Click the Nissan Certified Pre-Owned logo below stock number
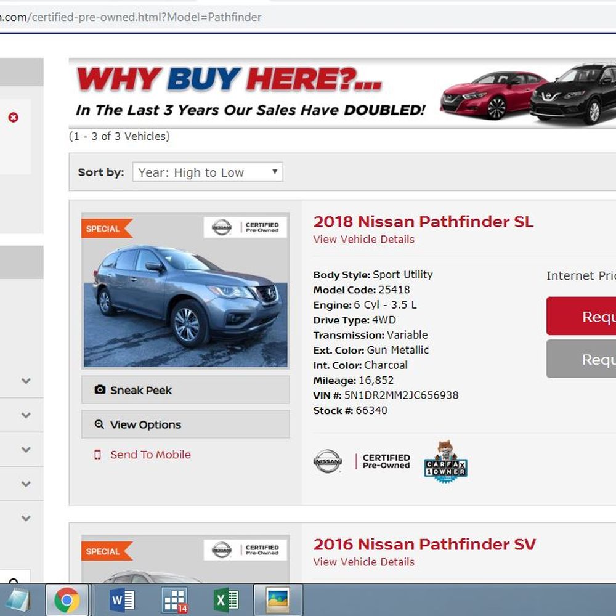 pos(362,461)
